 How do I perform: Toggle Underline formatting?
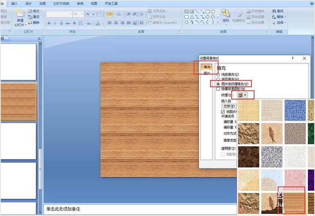(61, 23)
